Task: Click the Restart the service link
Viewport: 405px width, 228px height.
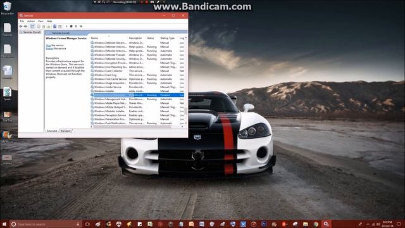Action: [49, 48]
